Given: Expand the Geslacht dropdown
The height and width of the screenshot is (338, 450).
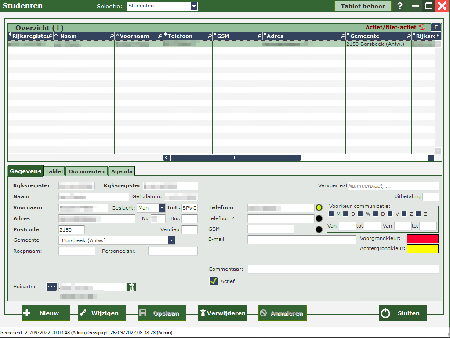Looking at the screenshot, I should pos(162,207).
